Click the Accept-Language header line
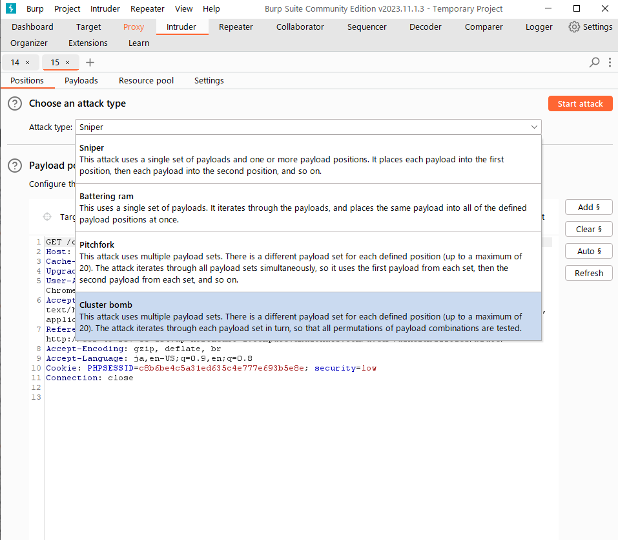Screen dimensions: 618x540 pos(149,358)
